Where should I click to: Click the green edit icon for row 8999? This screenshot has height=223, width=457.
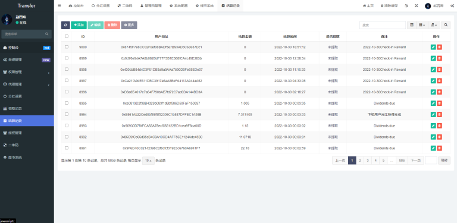(433, 58)
